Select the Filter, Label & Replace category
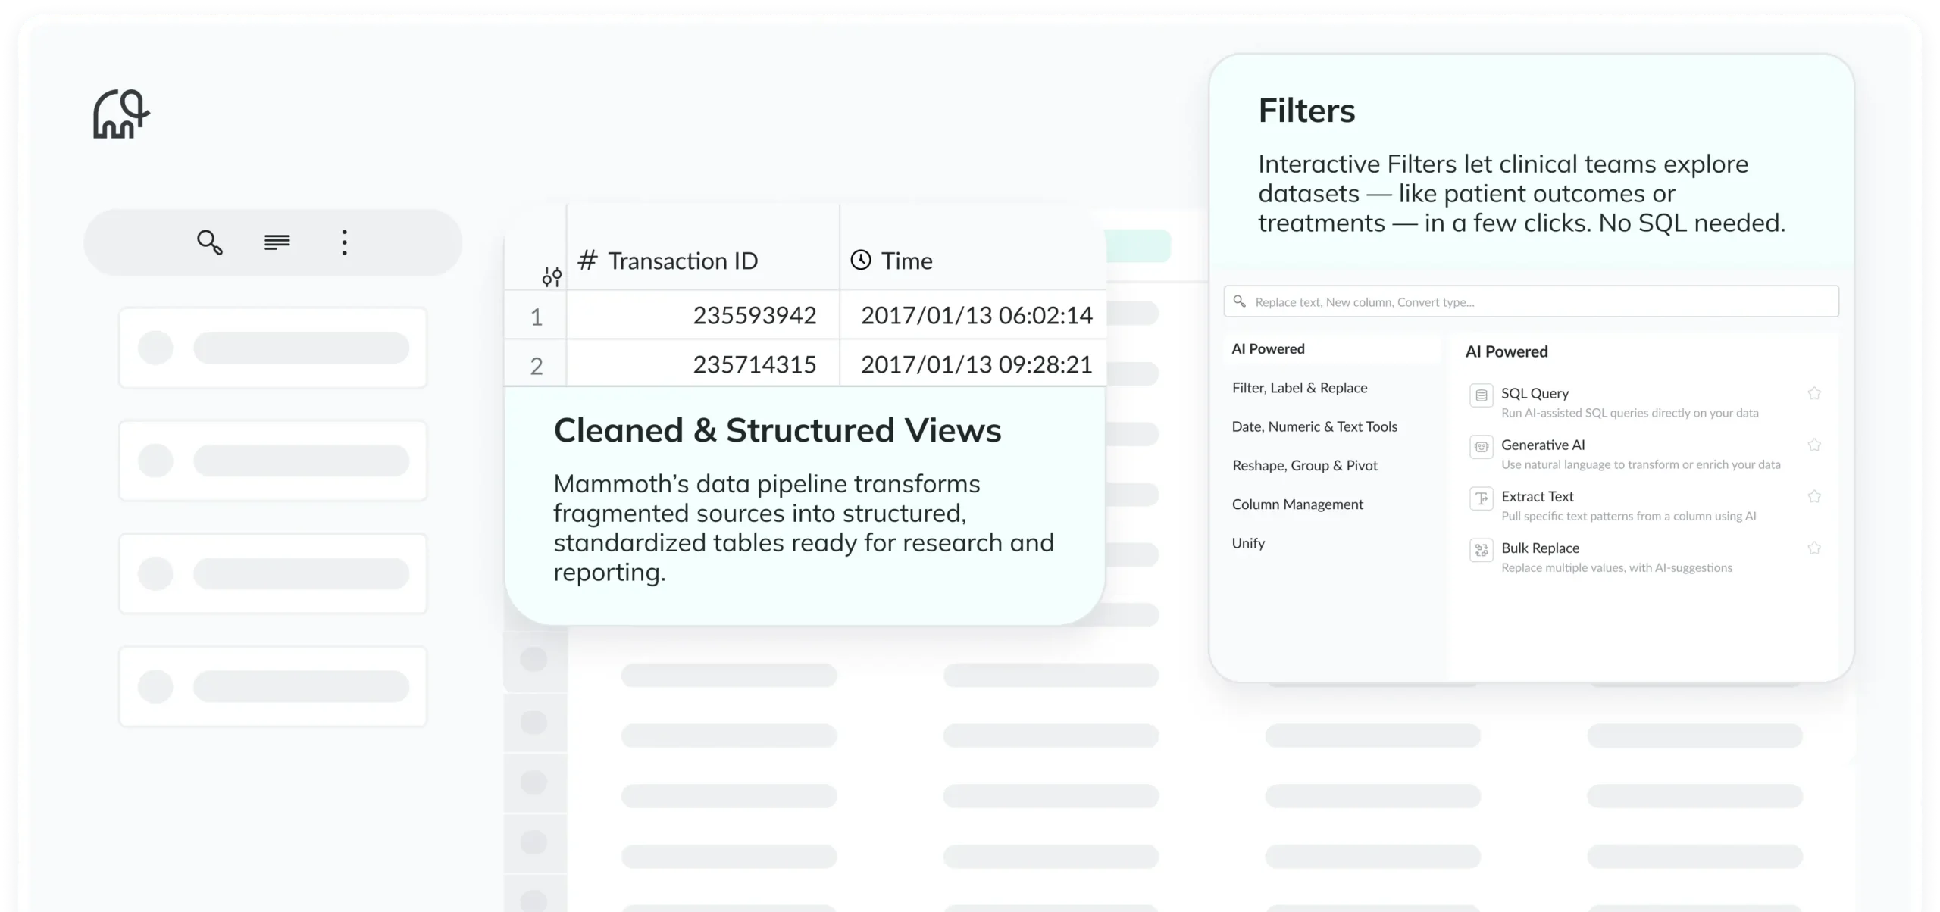 click(1300, 388)
